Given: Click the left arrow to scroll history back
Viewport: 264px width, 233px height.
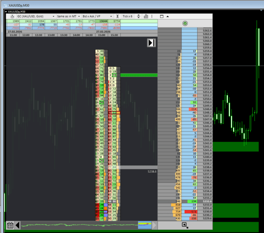Looking at the screenshot, I should [17, 225].
